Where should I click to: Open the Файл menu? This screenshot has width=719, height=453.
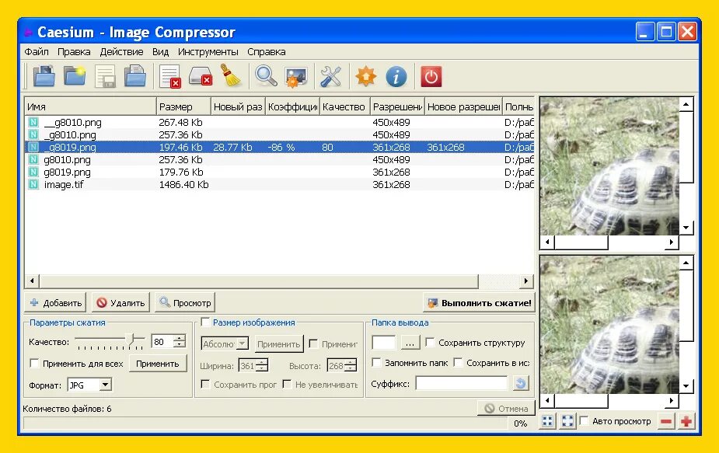pos(37,52)
